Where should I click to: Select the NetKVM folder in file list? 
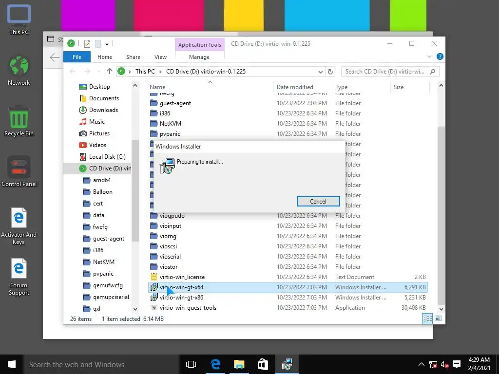pyautogui.click(x=170, y=123)
